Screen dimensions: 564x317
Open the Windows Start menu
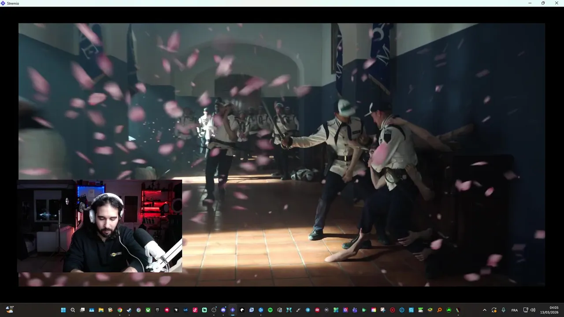(x=63, y=310)
